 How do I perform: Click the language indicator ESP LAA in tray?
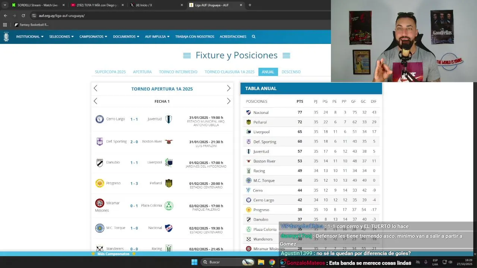(435, 262)
